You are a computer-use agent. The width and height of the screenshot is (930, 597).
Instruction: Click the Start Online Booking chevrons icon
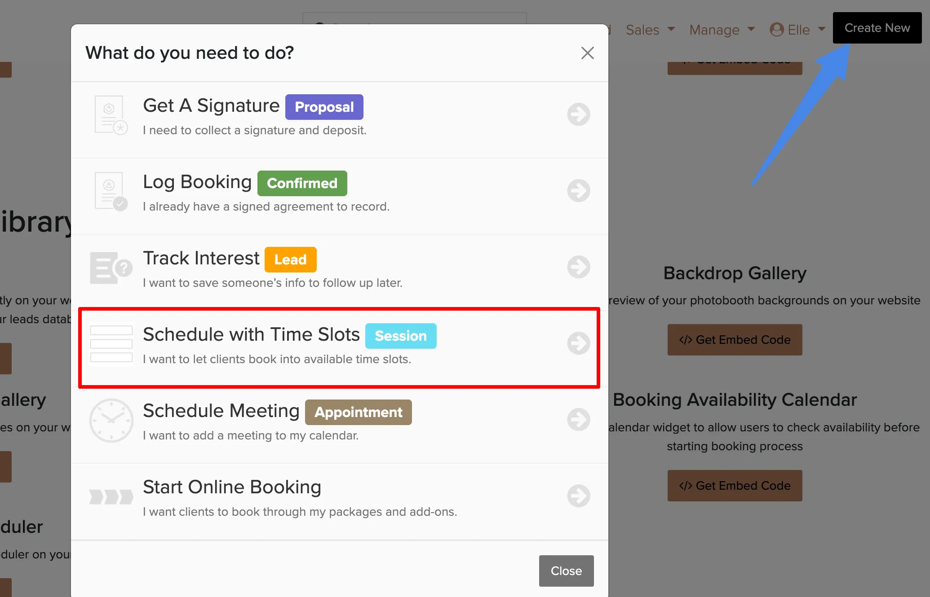(111, 497)
